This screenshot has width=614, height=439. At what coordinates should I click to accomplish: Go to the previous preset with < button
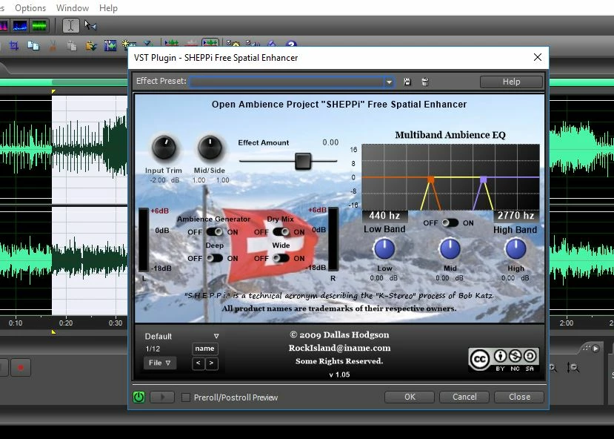pyautogui.click(x=198, y=363)
